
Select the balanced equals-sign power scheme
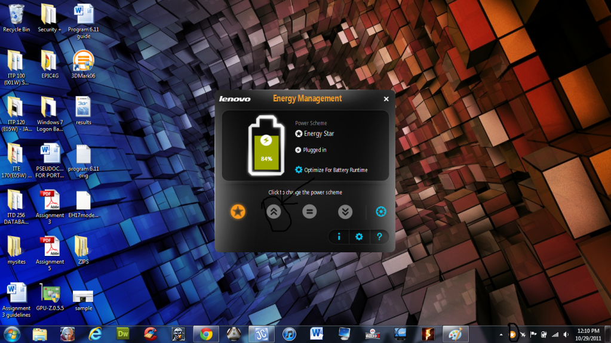(309, 212)
